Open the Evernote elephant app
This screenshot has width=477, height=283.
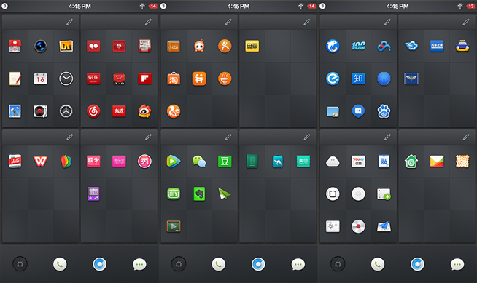pos(199,194)
